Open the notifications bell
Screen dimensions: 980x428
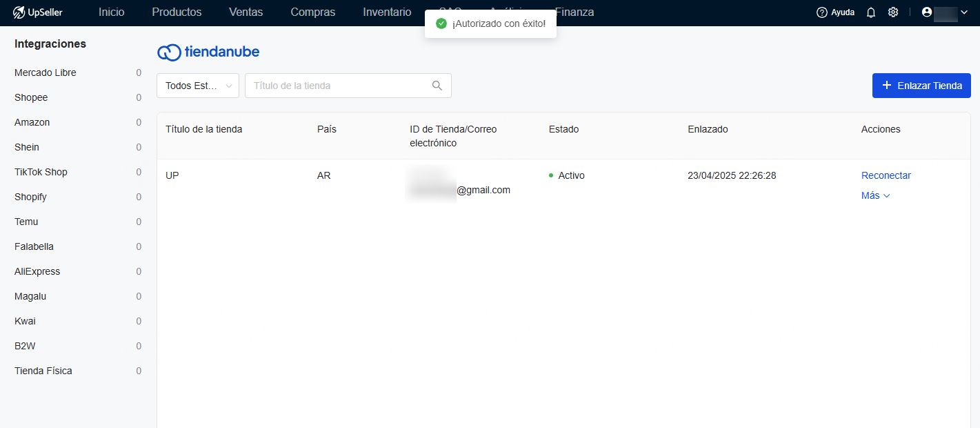tap(871, 12)
